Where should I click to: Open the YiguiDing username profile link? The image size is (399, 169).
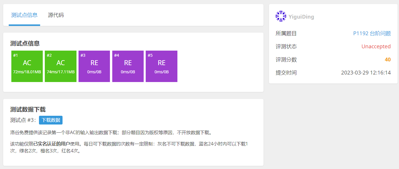coord(301,17)
